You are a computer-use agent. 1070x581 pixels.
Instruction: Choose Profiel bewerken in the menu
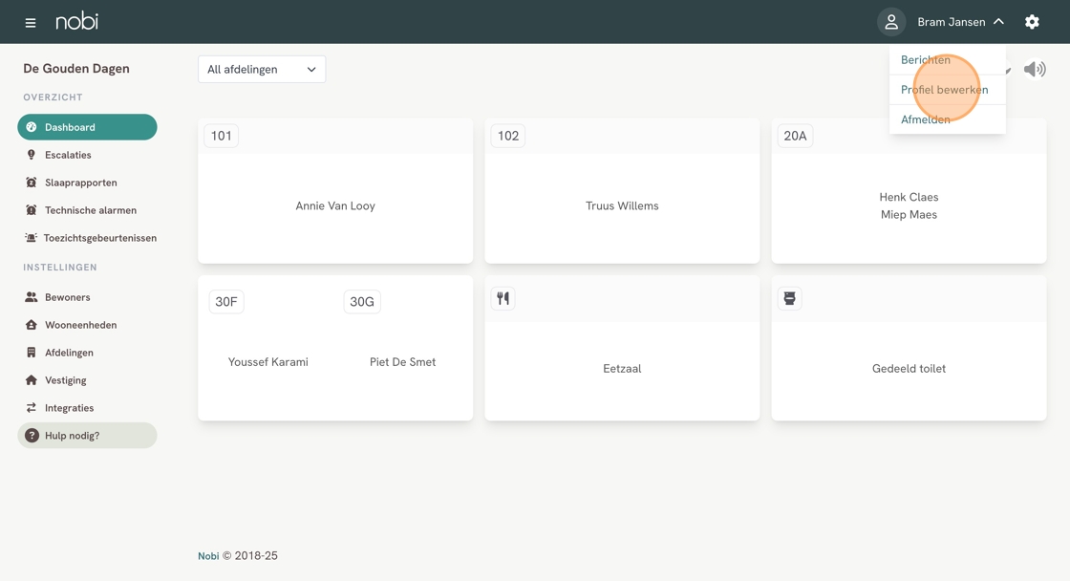[944, 90]
